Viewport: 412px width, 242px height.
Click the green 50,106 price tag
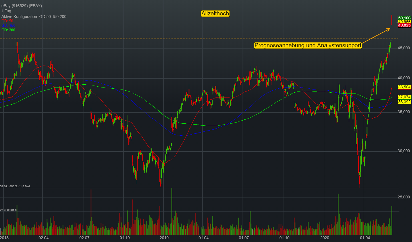[x=404, y=18]
